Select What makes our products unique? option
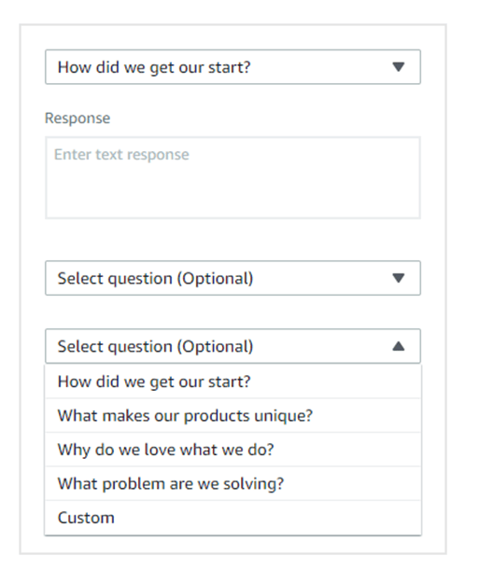Image resolution: width=479 pixels, height=583 pixels. (x=233, y=416)
